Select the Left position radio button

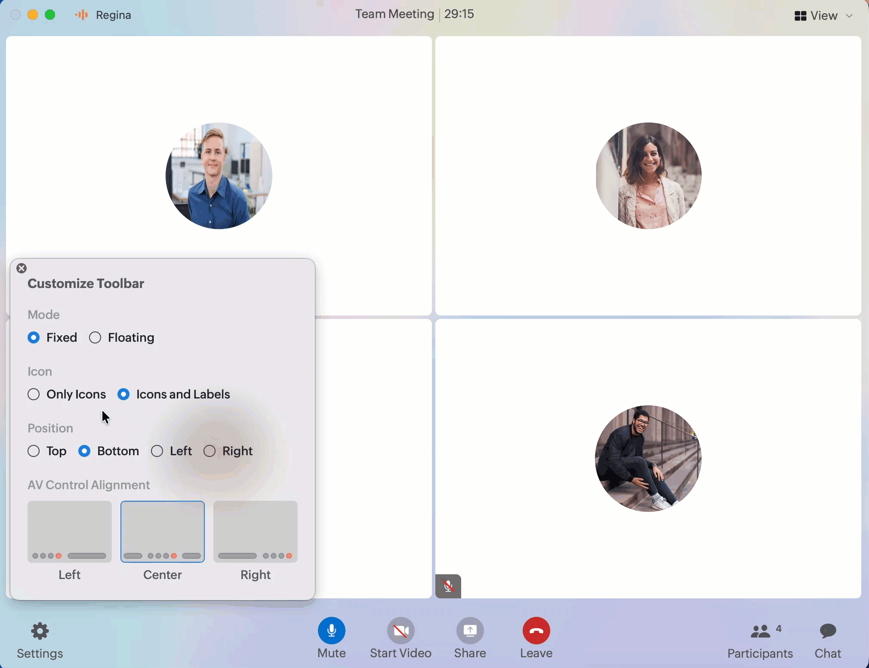coord(157,451)
